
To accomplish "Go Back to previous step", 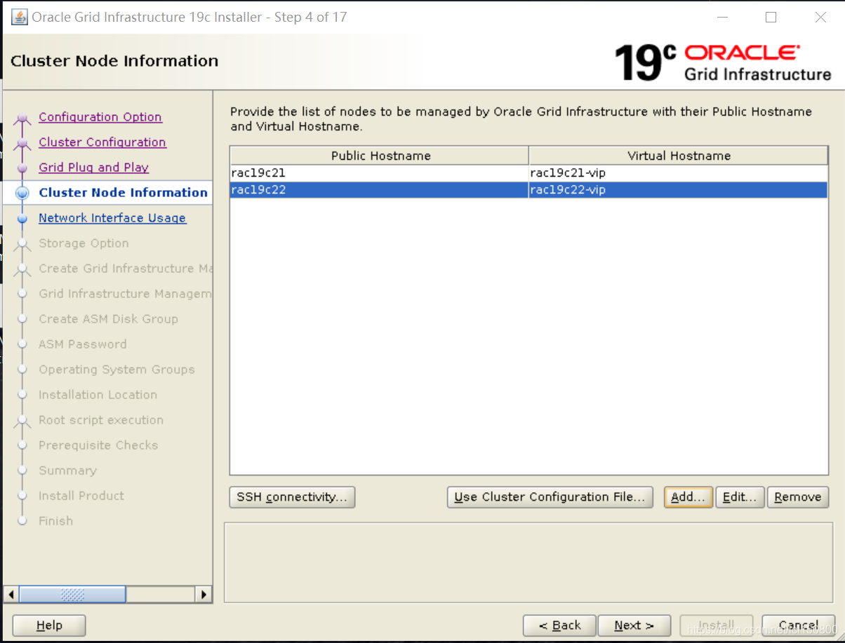I will [559, 625].
